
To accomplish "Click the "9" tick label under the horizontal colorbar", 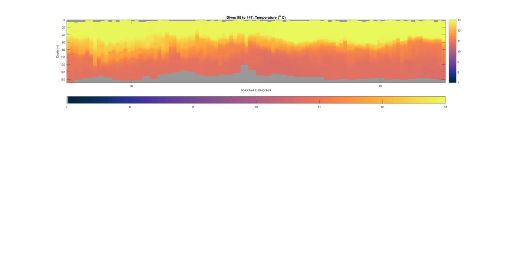I will tap(193, 107).
